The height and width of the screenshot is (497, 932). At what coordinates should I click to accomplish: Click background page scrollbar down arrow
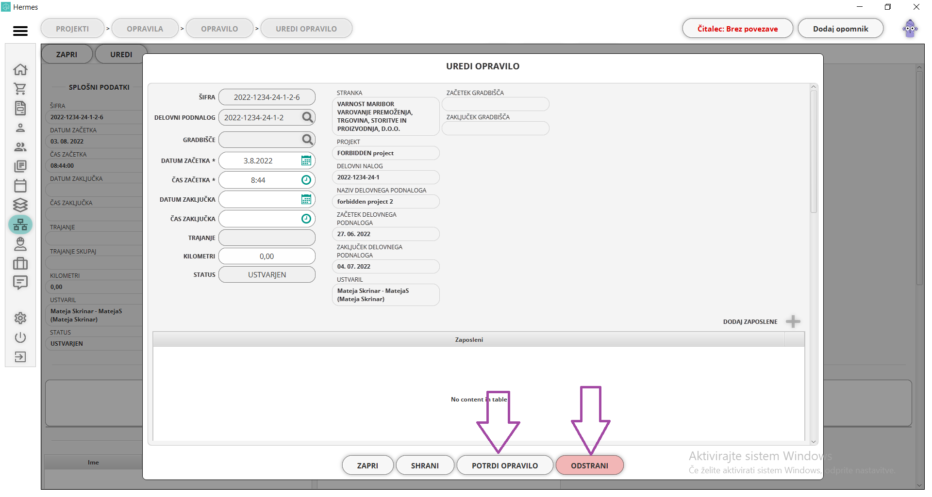tap(919, 485)
